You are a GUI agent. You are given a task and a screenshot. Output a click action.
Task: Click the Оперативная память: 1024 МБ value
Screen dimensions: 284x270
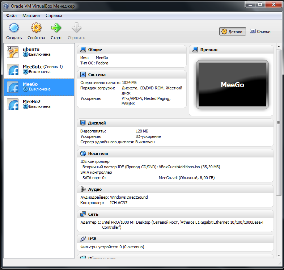pyautogui.click(x=129, y=83)
